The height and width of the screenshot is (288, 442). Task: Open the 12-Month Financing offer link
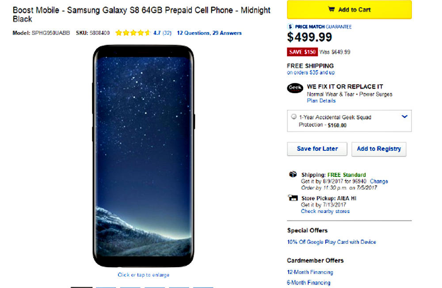coord(310,272)
